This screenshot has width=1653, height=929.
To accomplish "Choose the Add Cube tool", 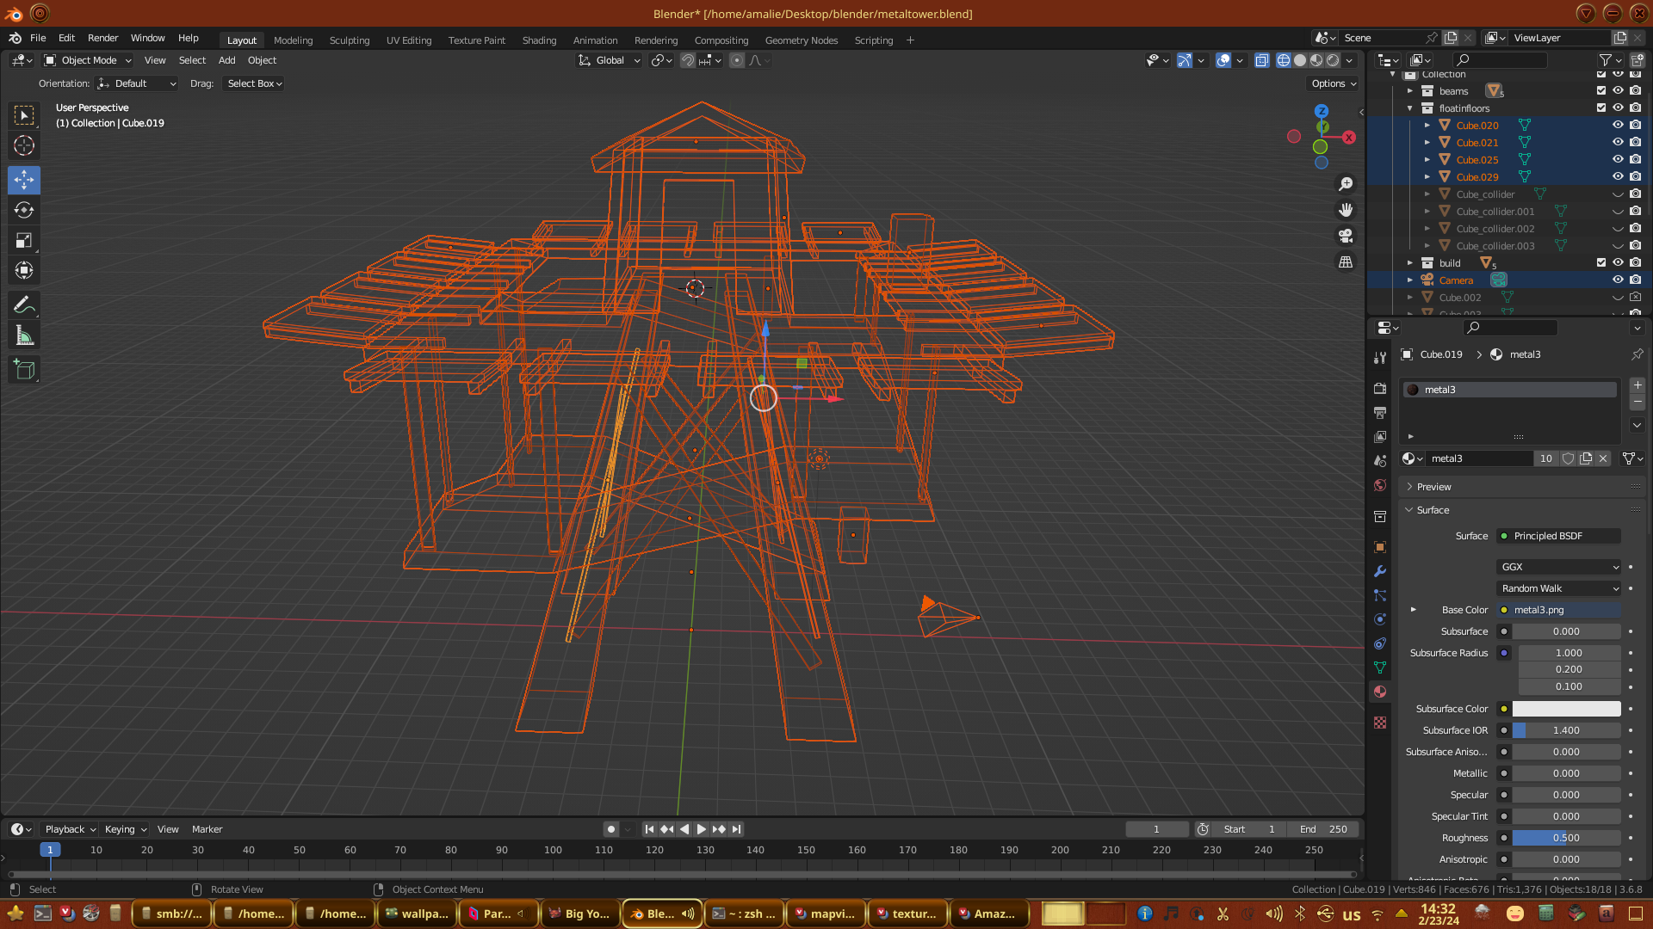I will click(x=24, y=370).
